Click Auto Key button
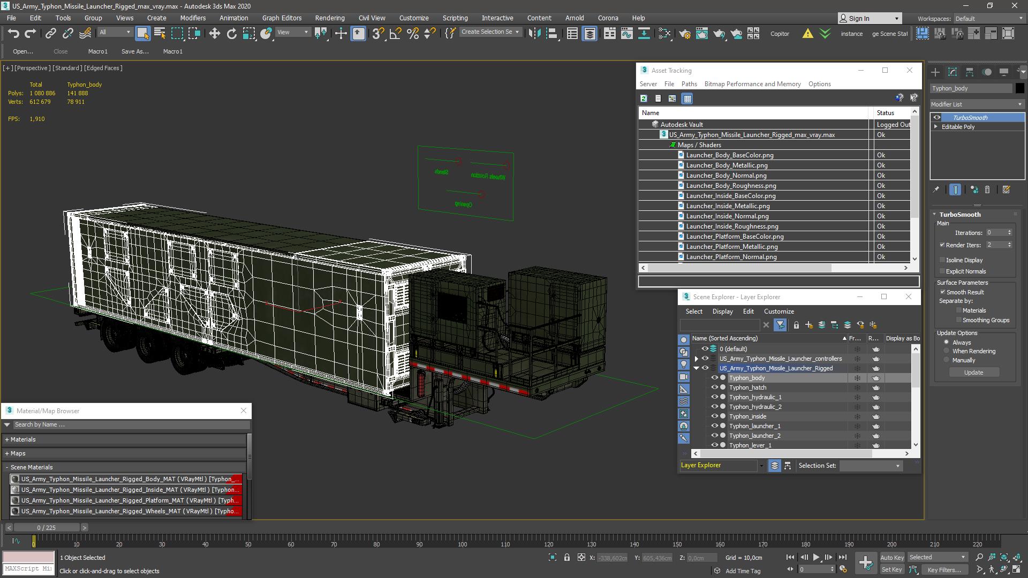 (891, 558)
